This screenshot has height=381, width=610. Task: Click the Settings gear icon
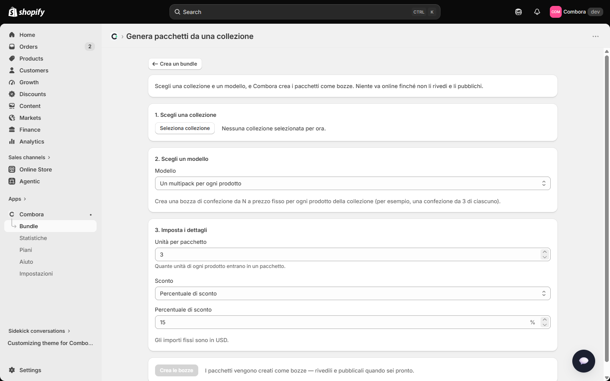tap(12, 370)
